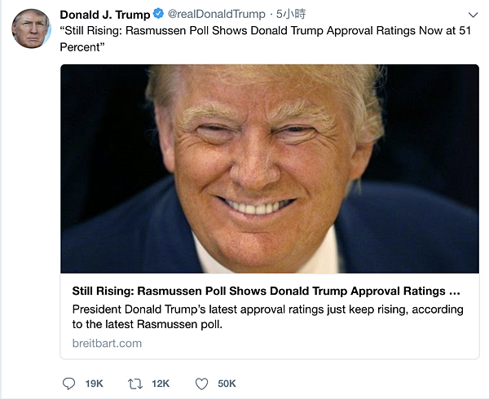
Task: Select the 12K retweets count
Action: coord(161,384)
